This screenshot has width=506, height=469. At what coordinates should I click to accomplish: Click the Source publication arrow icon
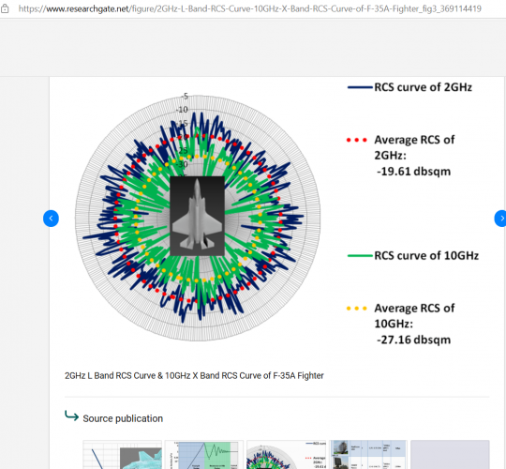[x=71, y=416]
